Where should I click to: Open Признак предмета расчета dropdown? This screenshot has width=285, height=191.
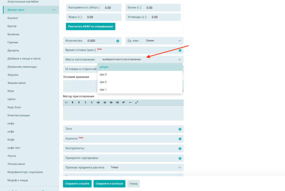pos(123,168)
